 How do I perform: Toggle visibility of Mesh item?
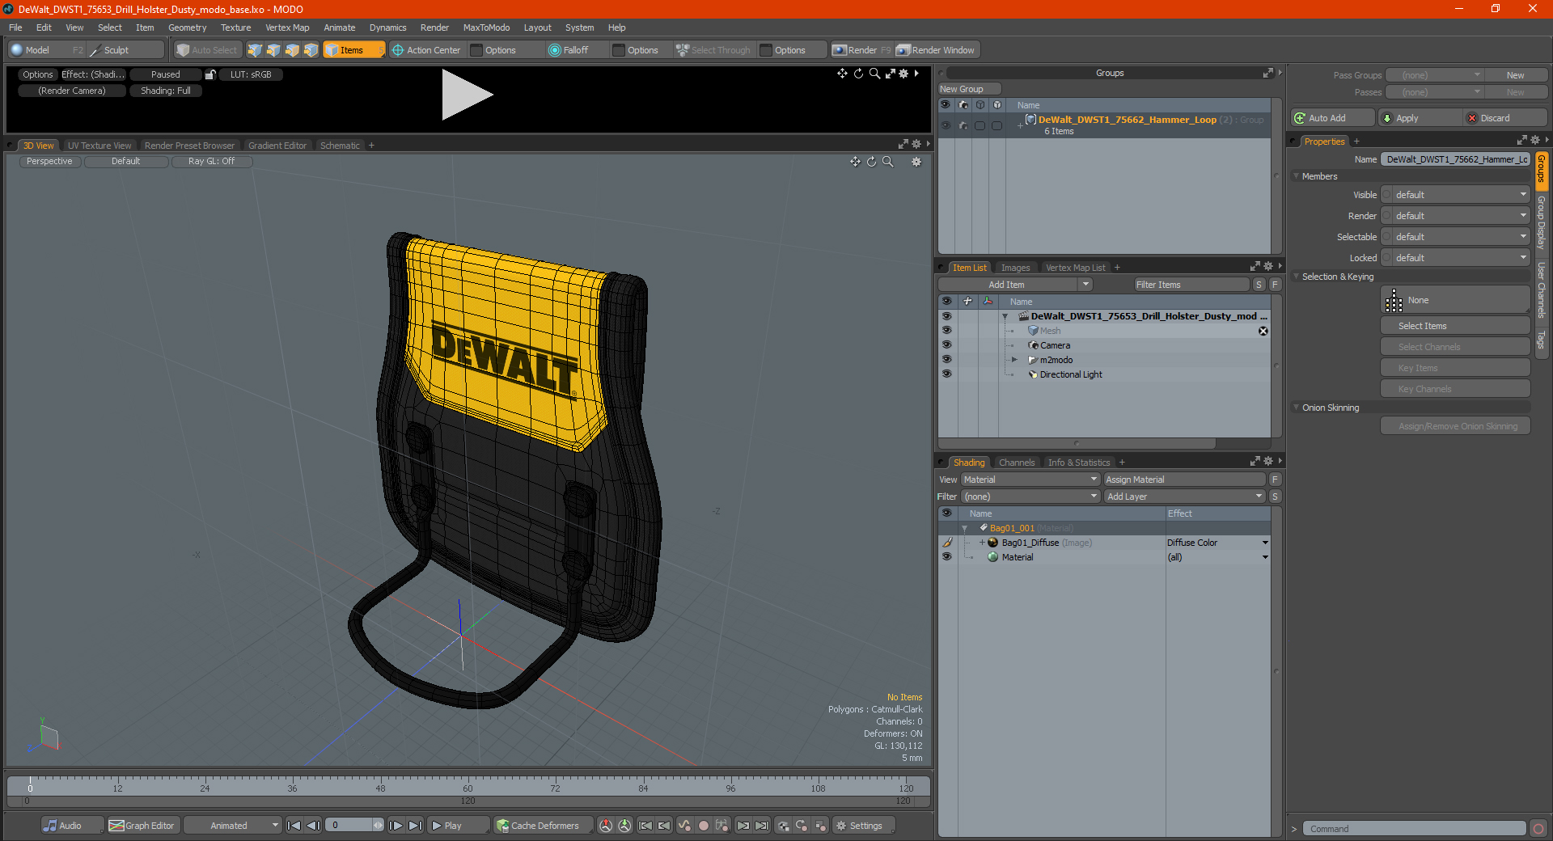point(946,331)
